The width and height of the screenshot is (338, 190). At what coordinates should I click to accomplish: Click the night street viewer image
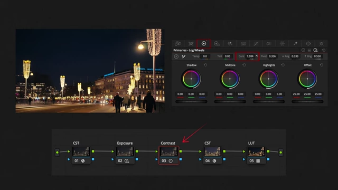(90, 71)
